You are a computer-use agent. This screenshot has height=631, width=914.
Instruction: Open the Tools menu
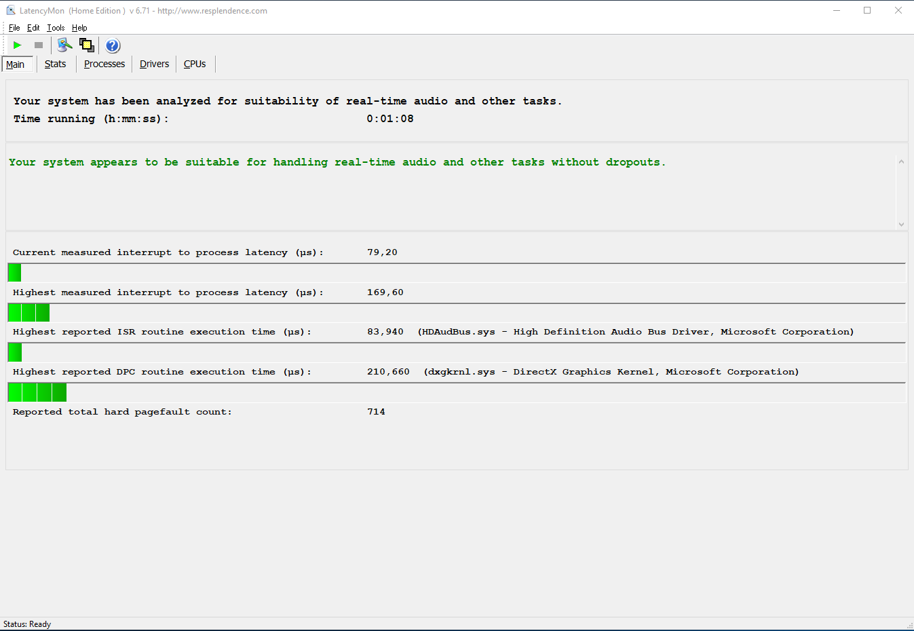pyautogui.click(x=56, y=28)
